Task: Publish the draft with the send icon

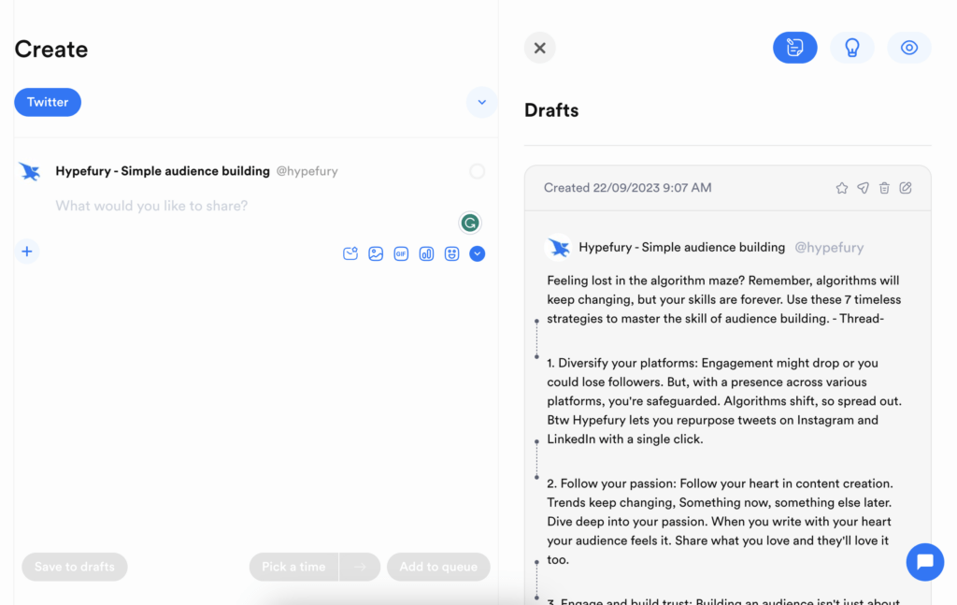Action: [863, 187]
